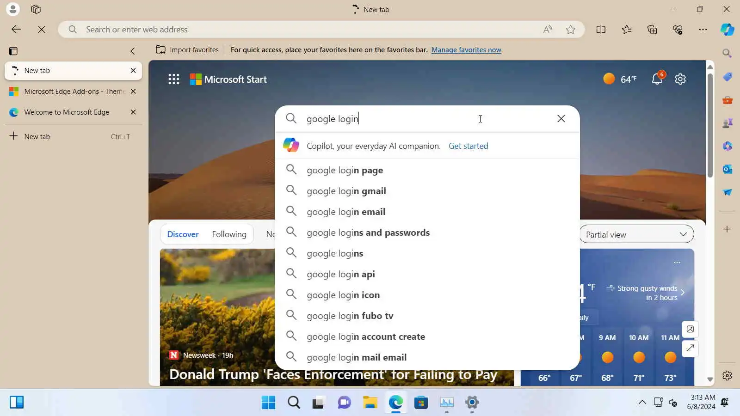Clear the search box text
The image size is (740, 416).
point(561,119)
